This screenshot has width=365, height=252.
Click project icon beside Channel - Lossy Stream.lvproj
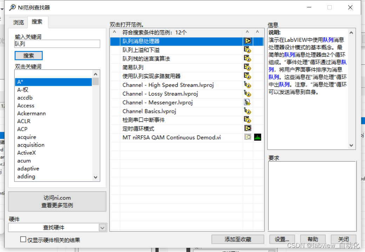click(247, 93)
